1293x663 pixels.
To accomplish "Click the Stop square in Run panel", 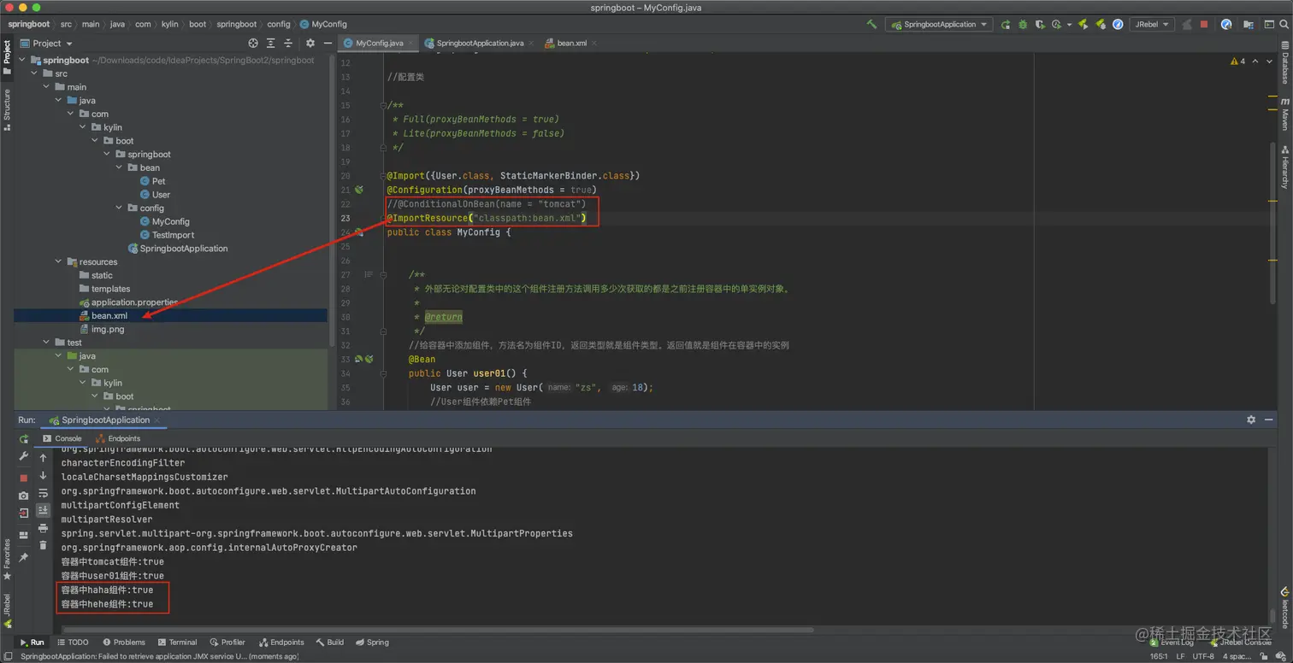I will [x=24, y=478].
